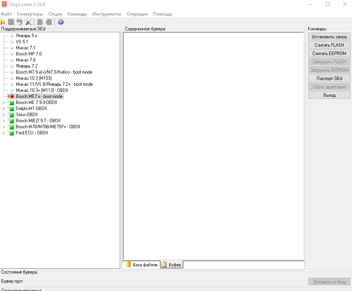Click the green arrow icon beside Delphi MT-OBDII

[11, 109]
